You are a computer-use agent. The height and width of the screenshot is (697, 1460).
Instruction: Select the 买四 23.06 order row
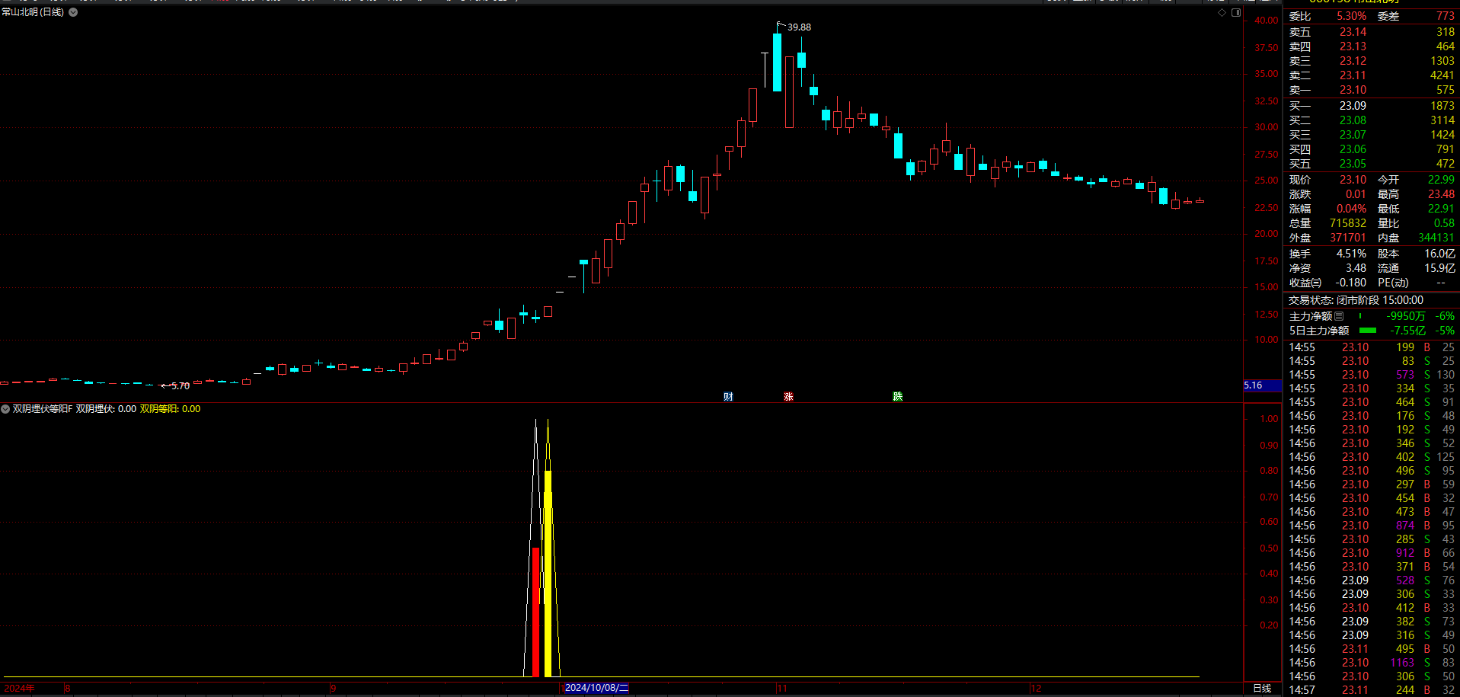tap(1371, 149)
